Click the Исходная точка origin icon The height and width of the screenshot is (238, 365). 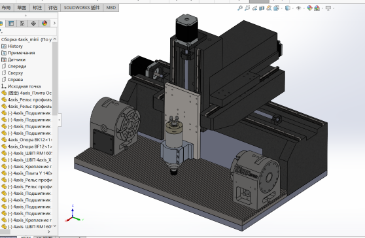click(4, 86)
